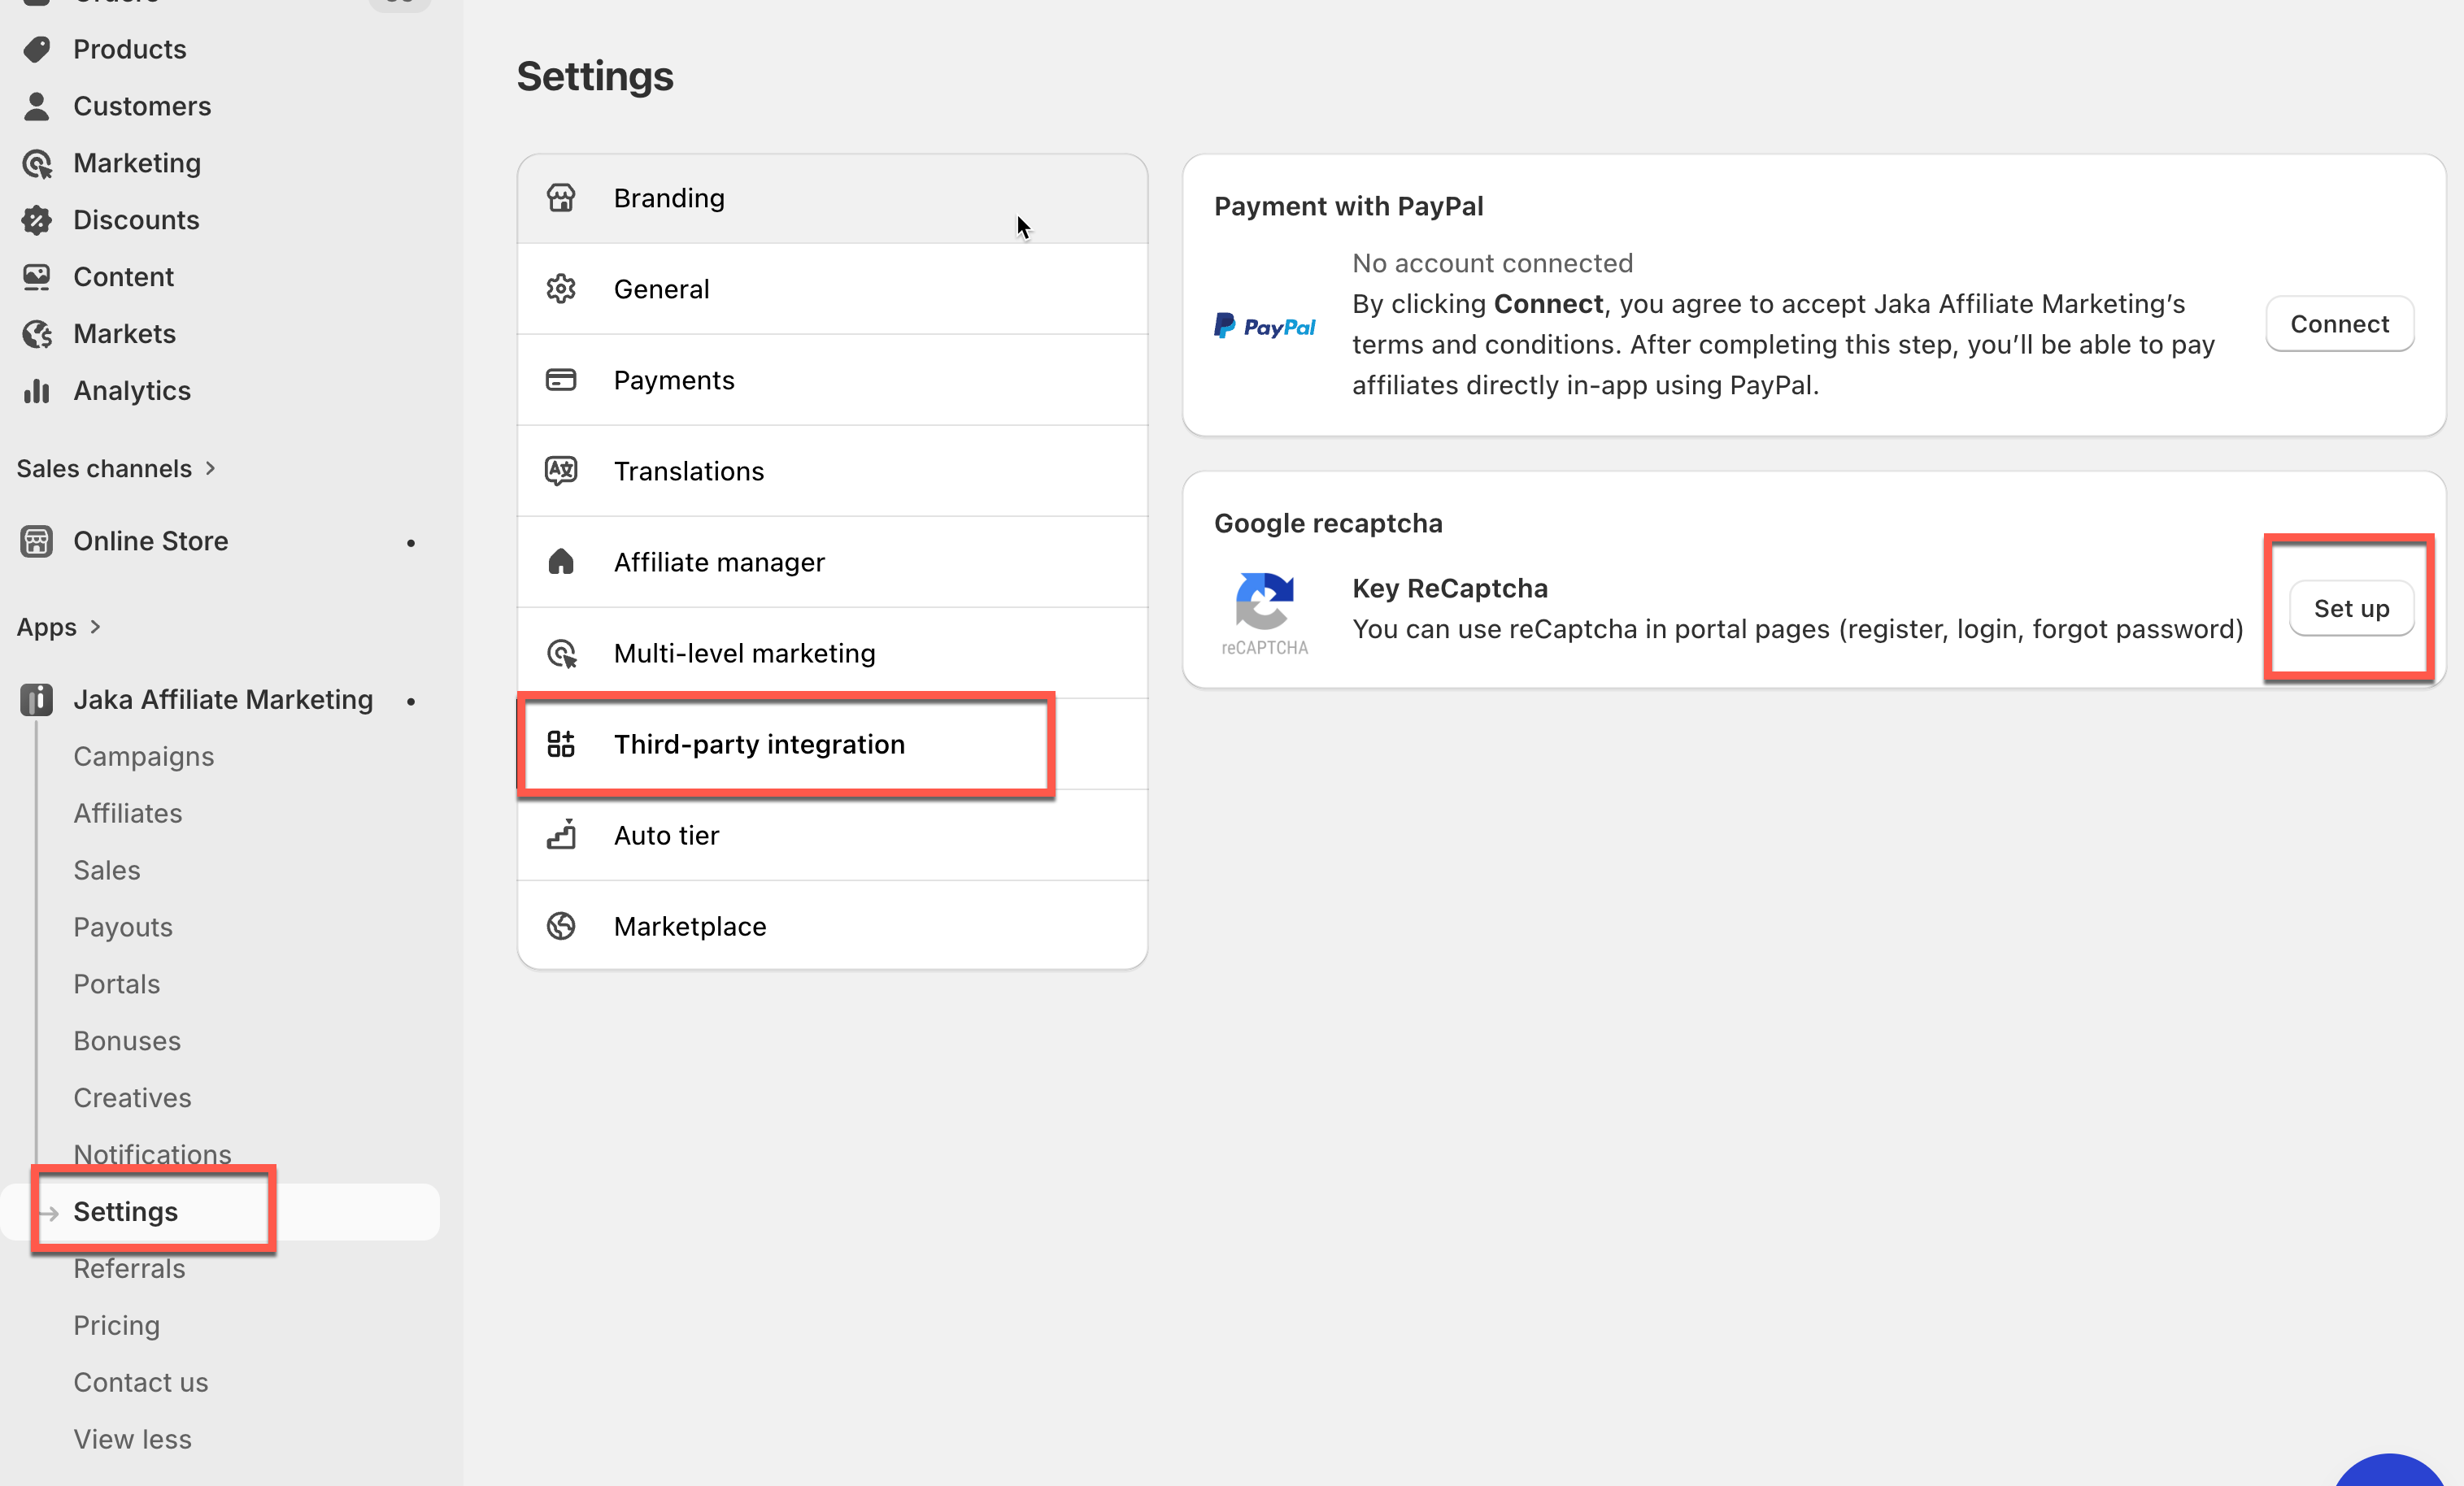The image size is (2464, 1486).
Task: Click the Online Store pin dot
Action: (x=411, y=543)
